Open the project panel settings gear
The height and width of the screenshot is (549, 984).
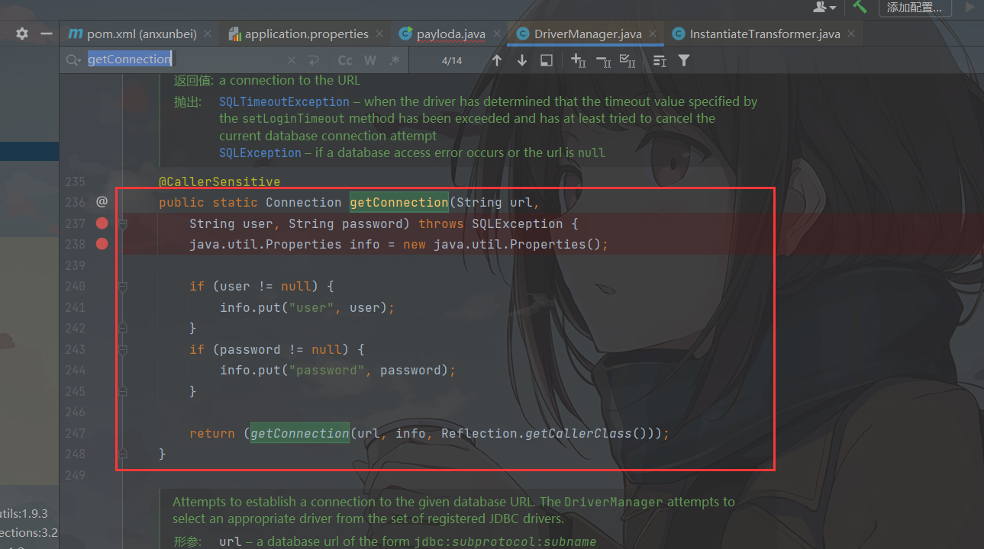coord(22,34)
